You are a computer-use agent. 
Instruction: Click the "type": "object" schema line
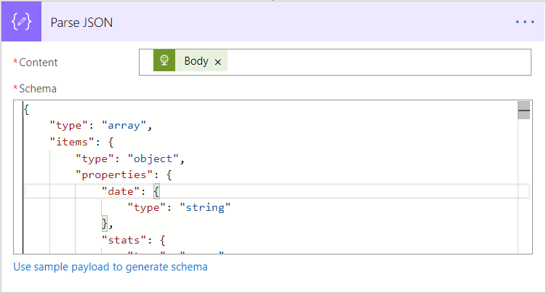click(x=130, y=158)
